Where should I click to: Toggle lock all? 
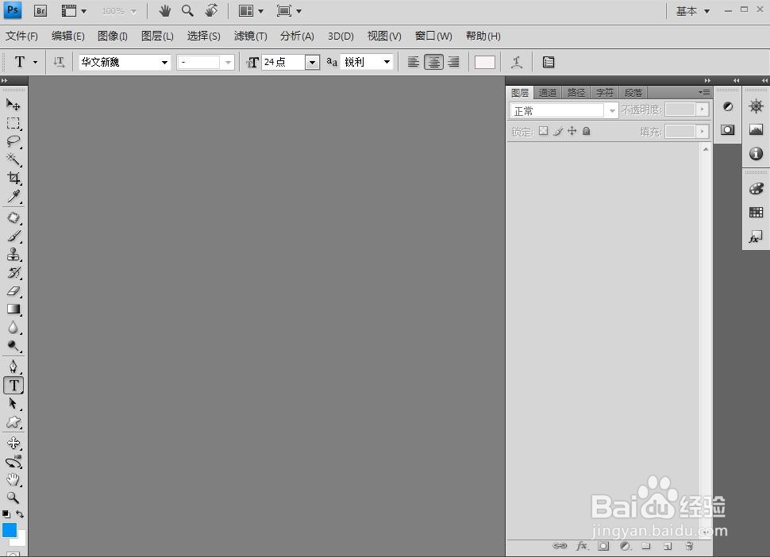click(587, 131)
